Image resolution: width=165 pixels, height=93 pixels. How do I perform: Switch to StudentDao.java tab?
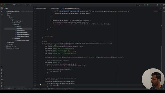[x=54, y=8]
